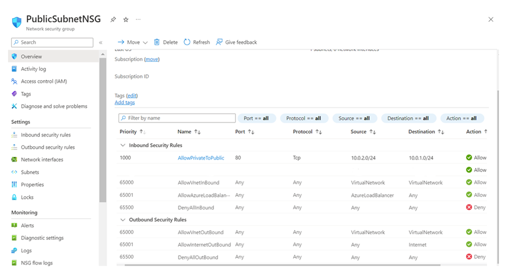This screenshot has height=271, width=506.
Task: Collapse the Outbound Security Rules section
Action: [x=123, y=220]
